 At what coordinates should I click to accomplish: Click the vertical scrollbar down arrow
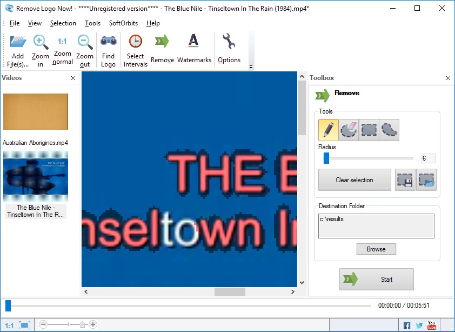302,283
